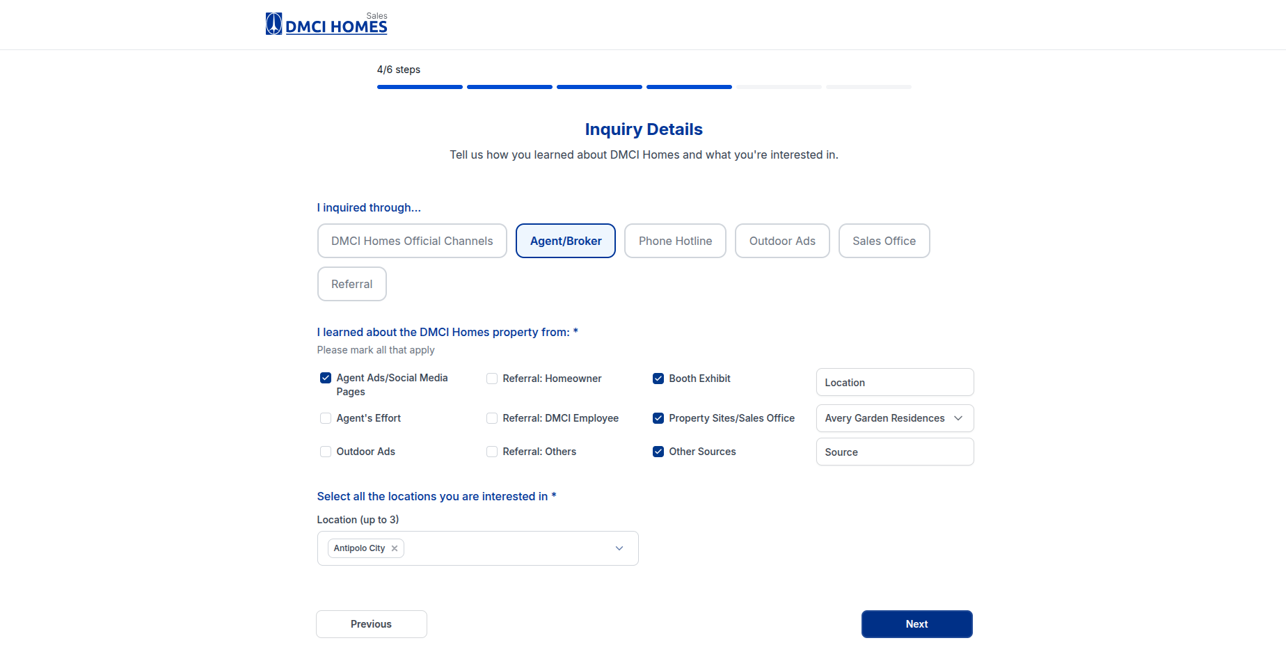Click the fifth step progress segment
1286x668 pixels.
point(779,87)
